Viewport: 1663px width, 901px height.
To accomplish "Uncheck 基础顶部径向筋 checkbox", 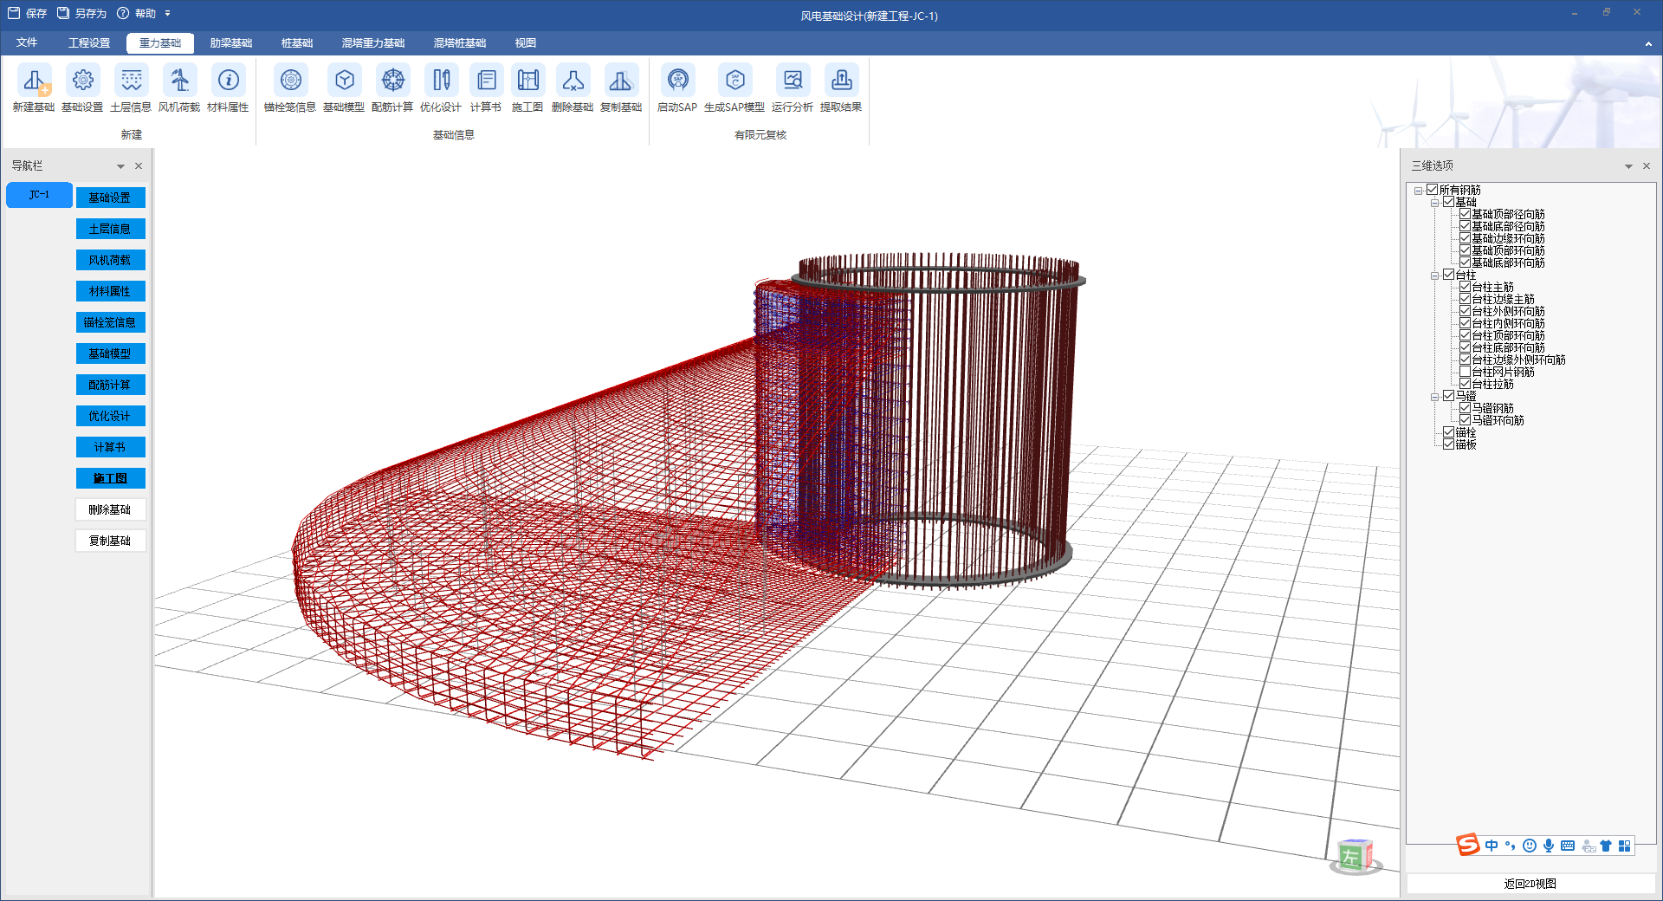I will [x=1465, y=214].
